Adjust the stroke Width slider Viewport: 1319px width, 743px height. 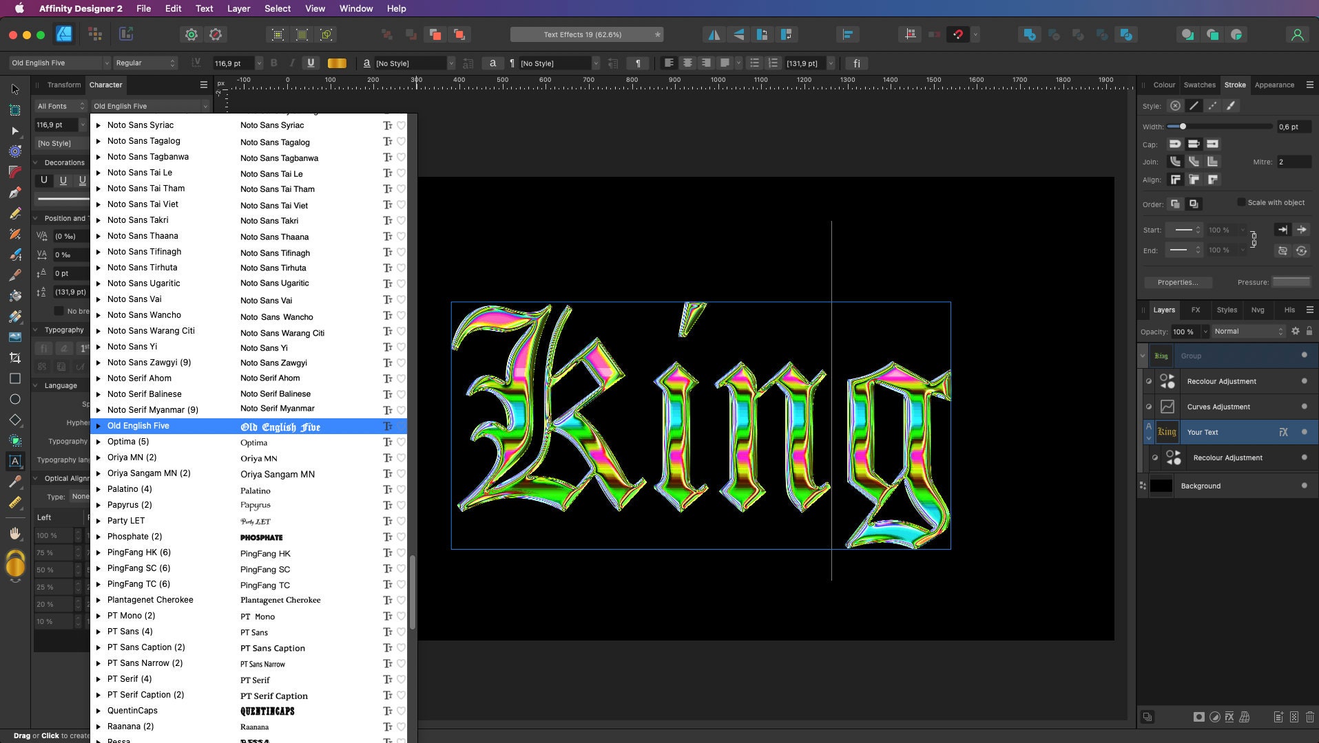[1219, 127]
